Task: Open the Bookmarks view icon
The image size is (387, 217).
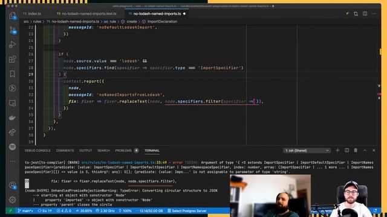Action: (x=13, y=74)
